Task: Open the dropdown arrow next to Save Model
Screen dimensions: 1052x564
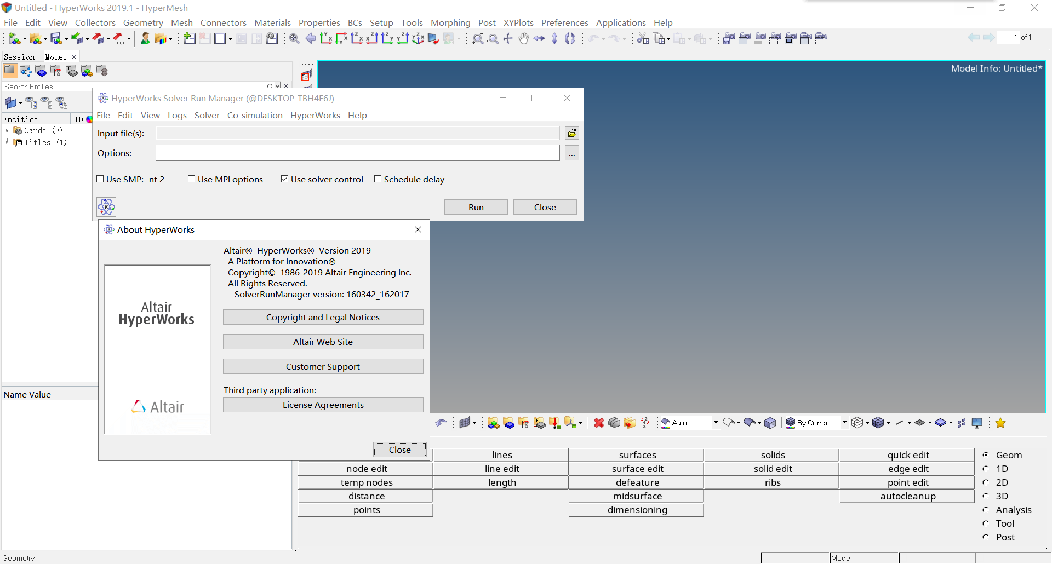Action: (x=66, y=39)
